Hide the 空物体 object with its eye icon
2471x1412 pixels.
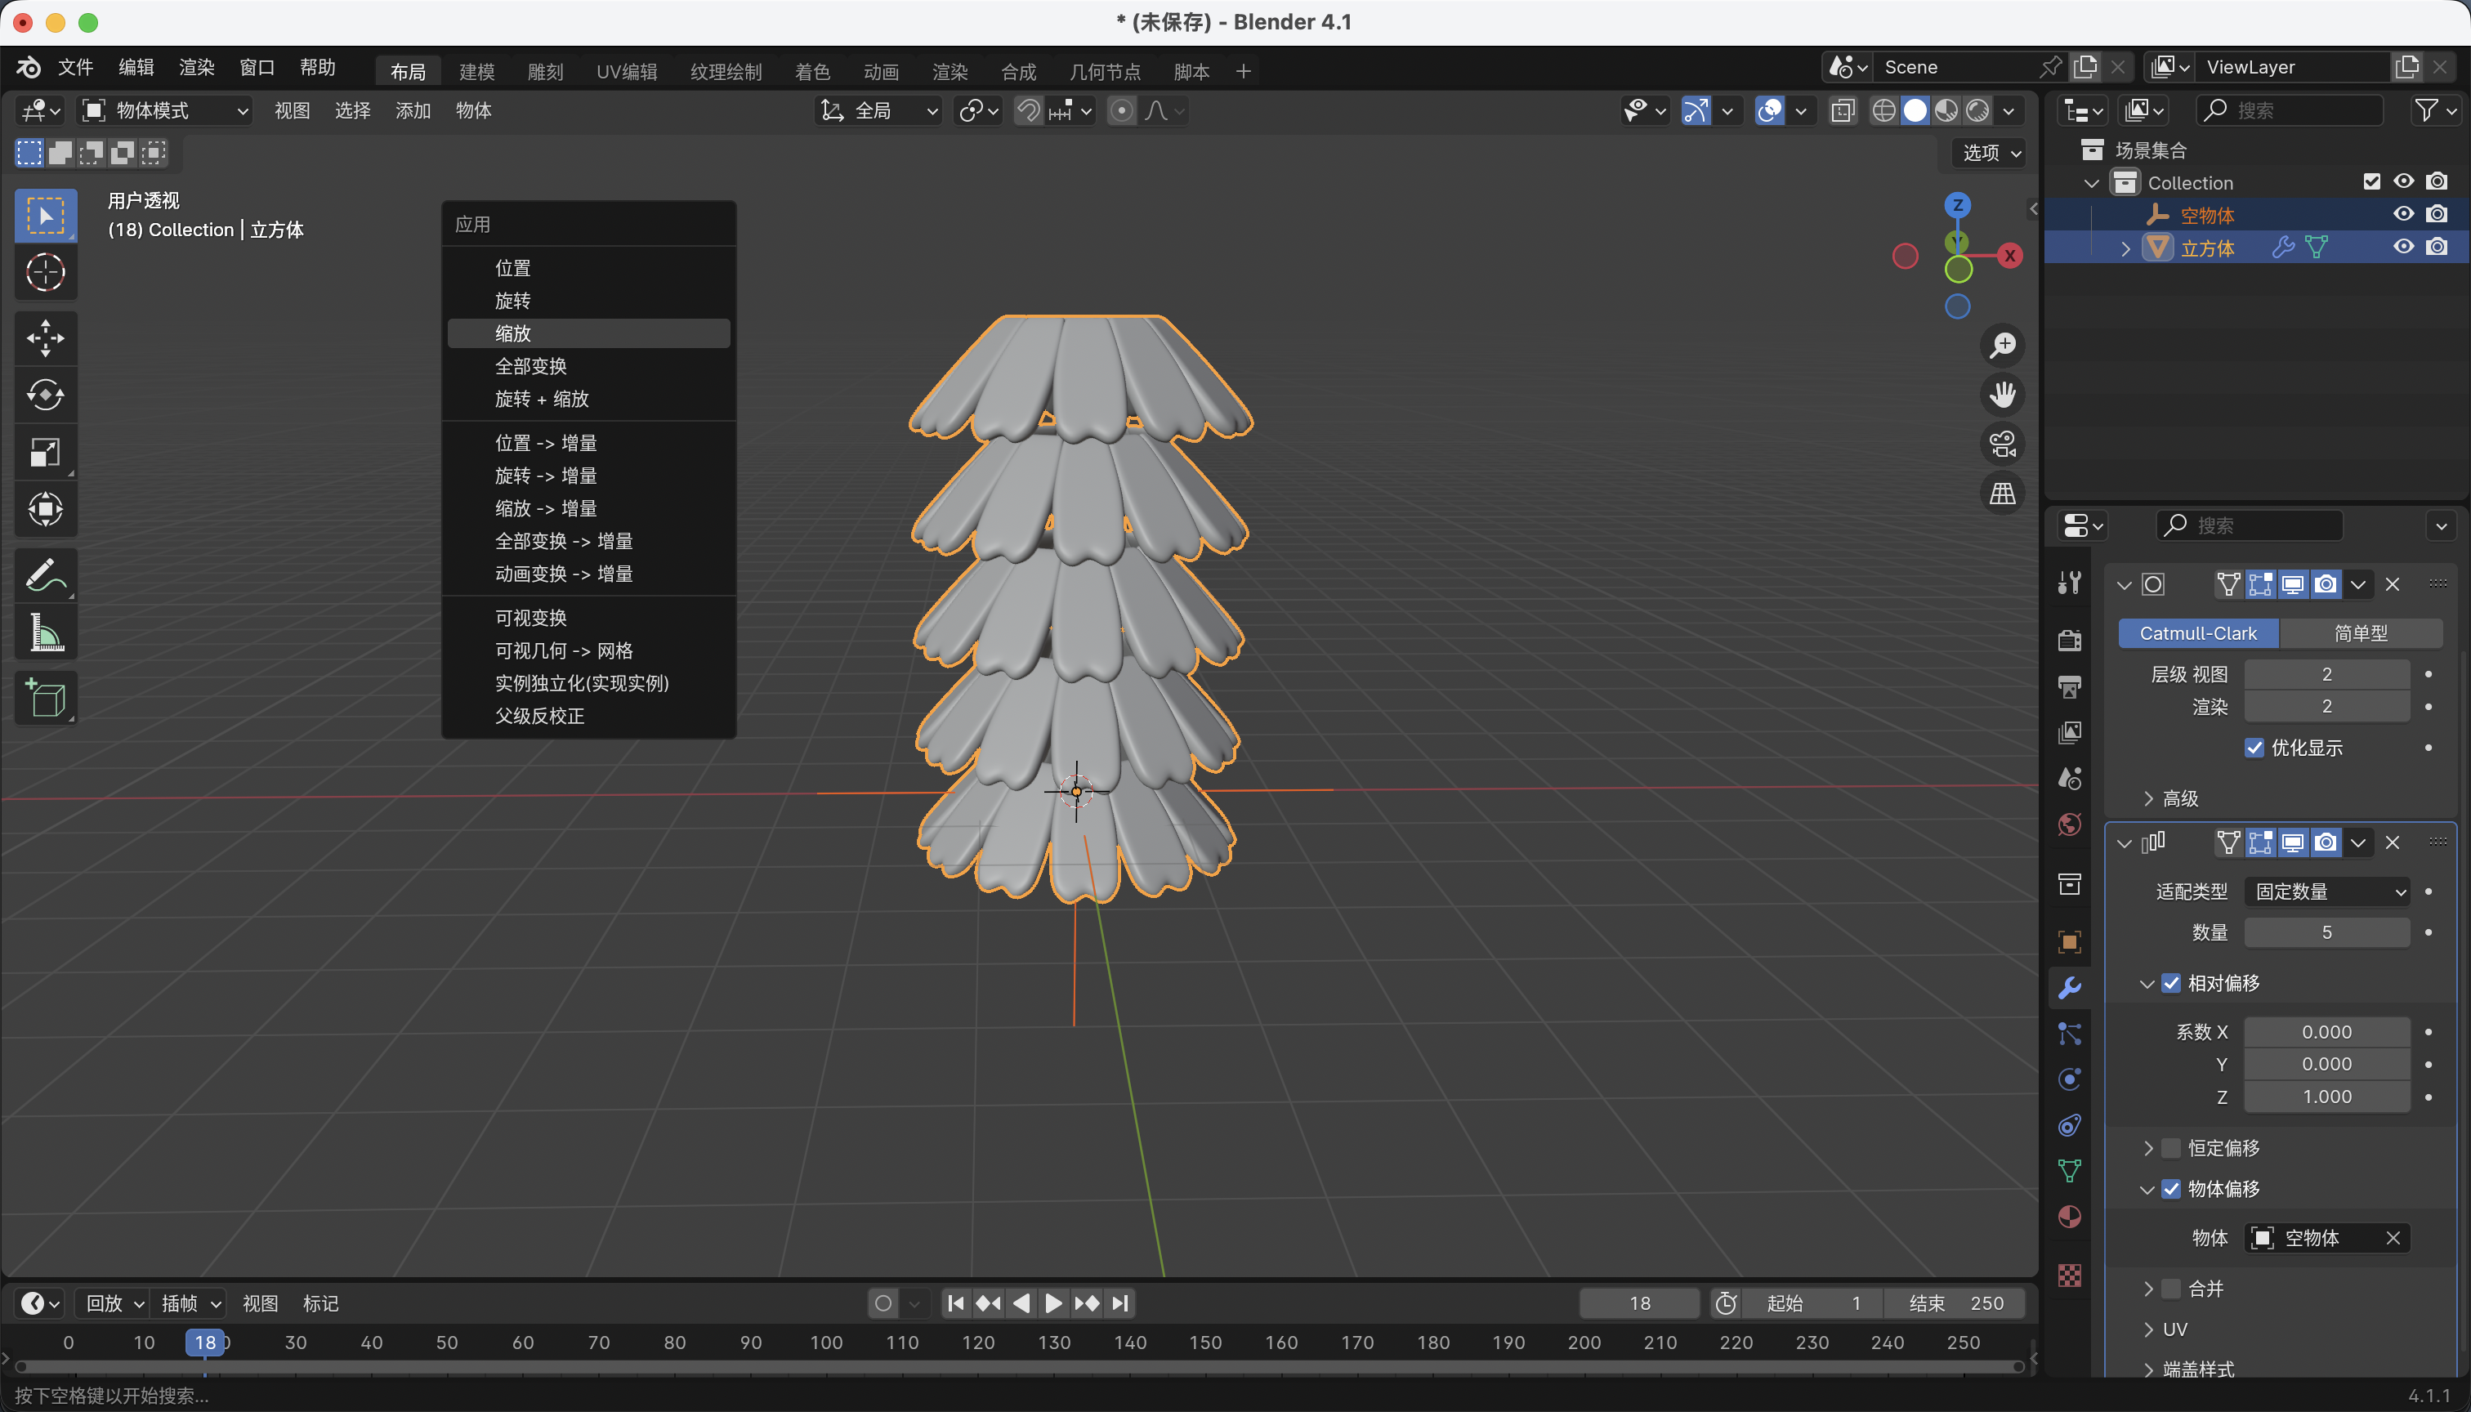click(x=2403, y=214)
